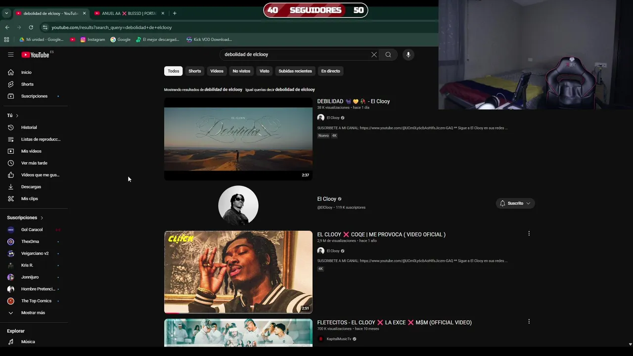Open a new browser tab

[x=175, y=13]
